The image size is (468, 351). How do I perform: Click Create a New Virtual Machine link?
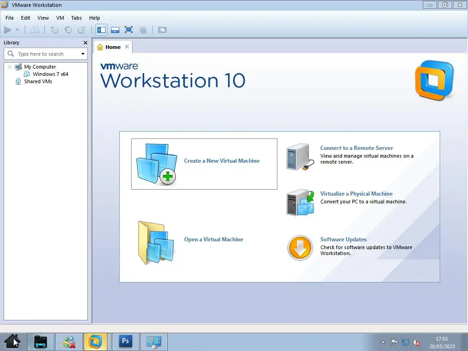point(222,161)
